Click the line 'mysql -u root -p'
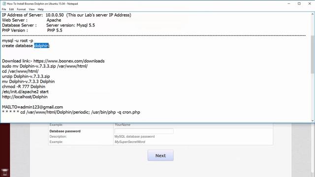This screenshot has width=315, height=177. (x=18, y=40)
